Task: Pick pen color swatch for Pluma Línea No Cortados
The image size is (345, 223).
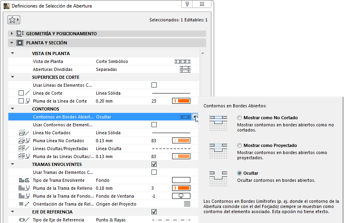Action: 181,141
